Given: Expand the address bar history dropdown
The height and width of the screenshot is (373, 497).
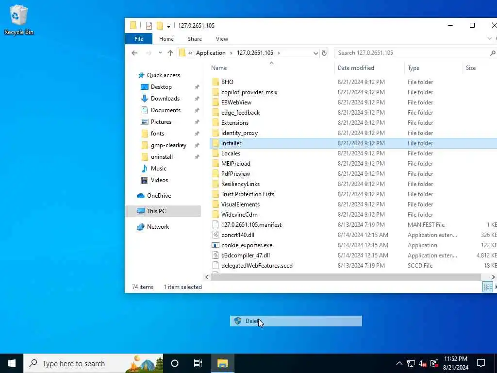Looking at the screenshot, I should coord(315,53).
